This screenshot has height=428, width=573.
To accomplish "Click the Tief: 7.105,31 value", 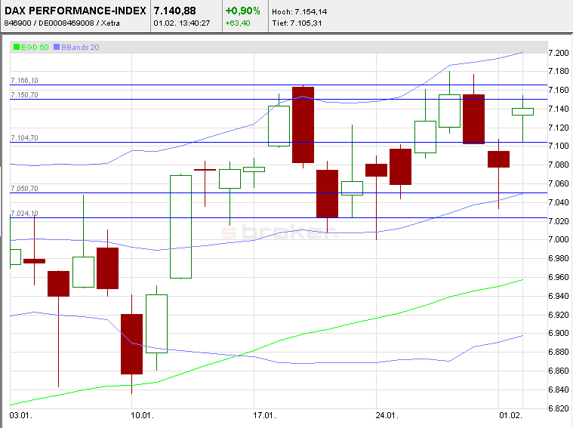I will (297, 23).
